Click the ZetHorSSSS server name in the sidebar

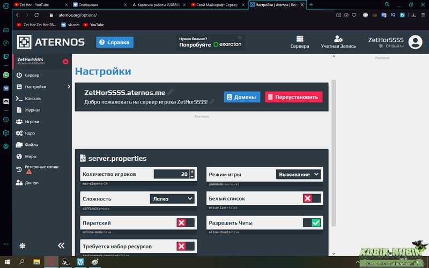pyautogui.click(x=30, y=59)
